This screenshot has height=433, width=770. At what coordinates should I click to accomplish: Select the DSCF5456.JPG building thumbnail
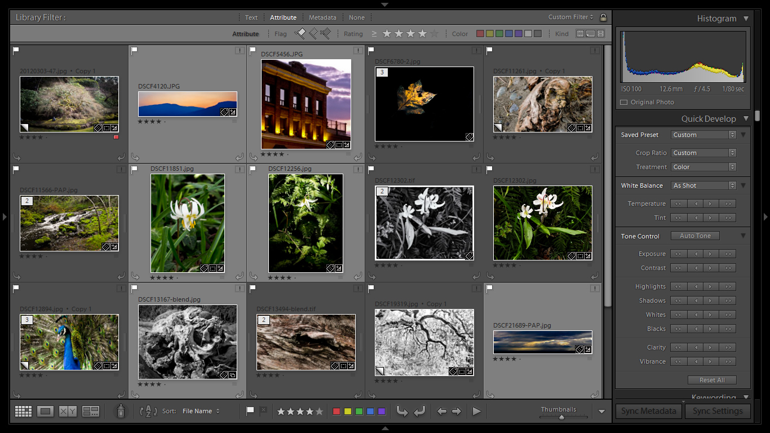tap(306, 104)
